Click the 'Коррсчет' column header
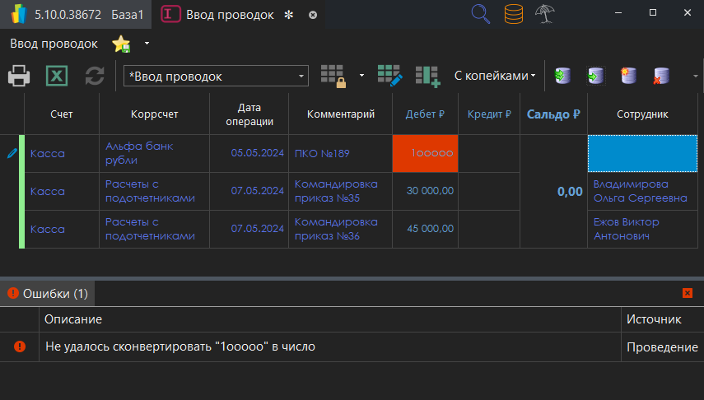Image resolution: width=704 pixels, height=400 pixels. (x=154, y=114)
